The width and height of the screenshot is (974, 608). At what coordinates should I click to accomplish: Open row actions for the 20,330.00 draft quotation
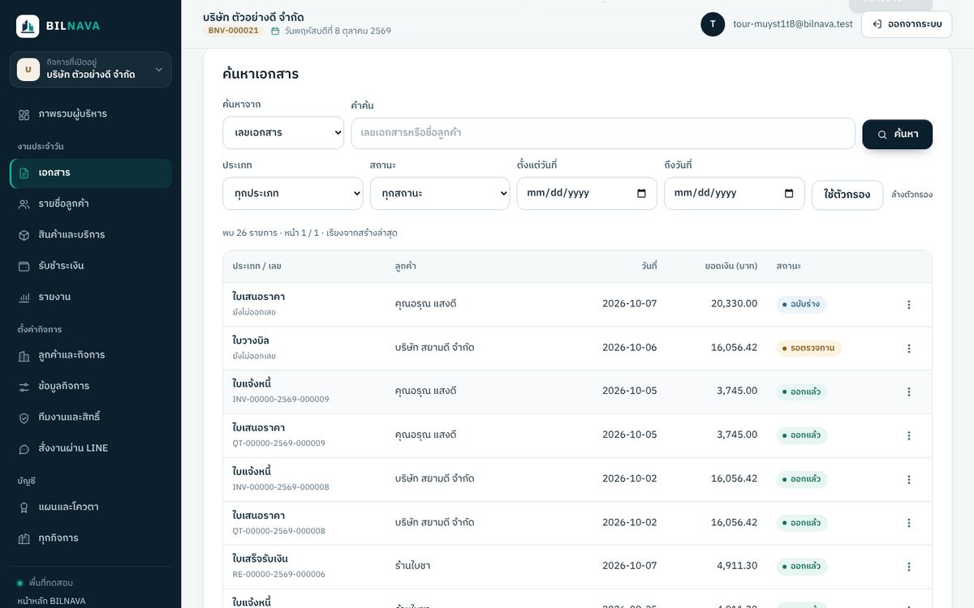pos(909,305)
